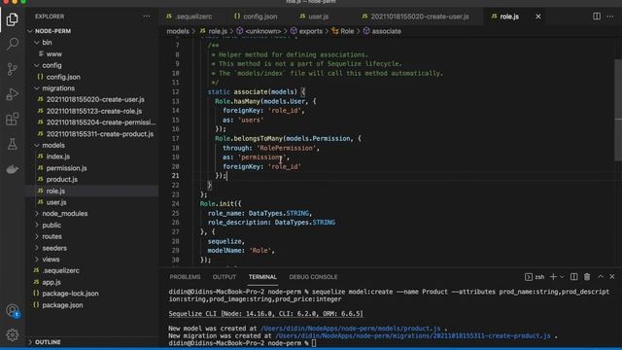
Task: Collapse the config folder
Action: coord(92,65)
